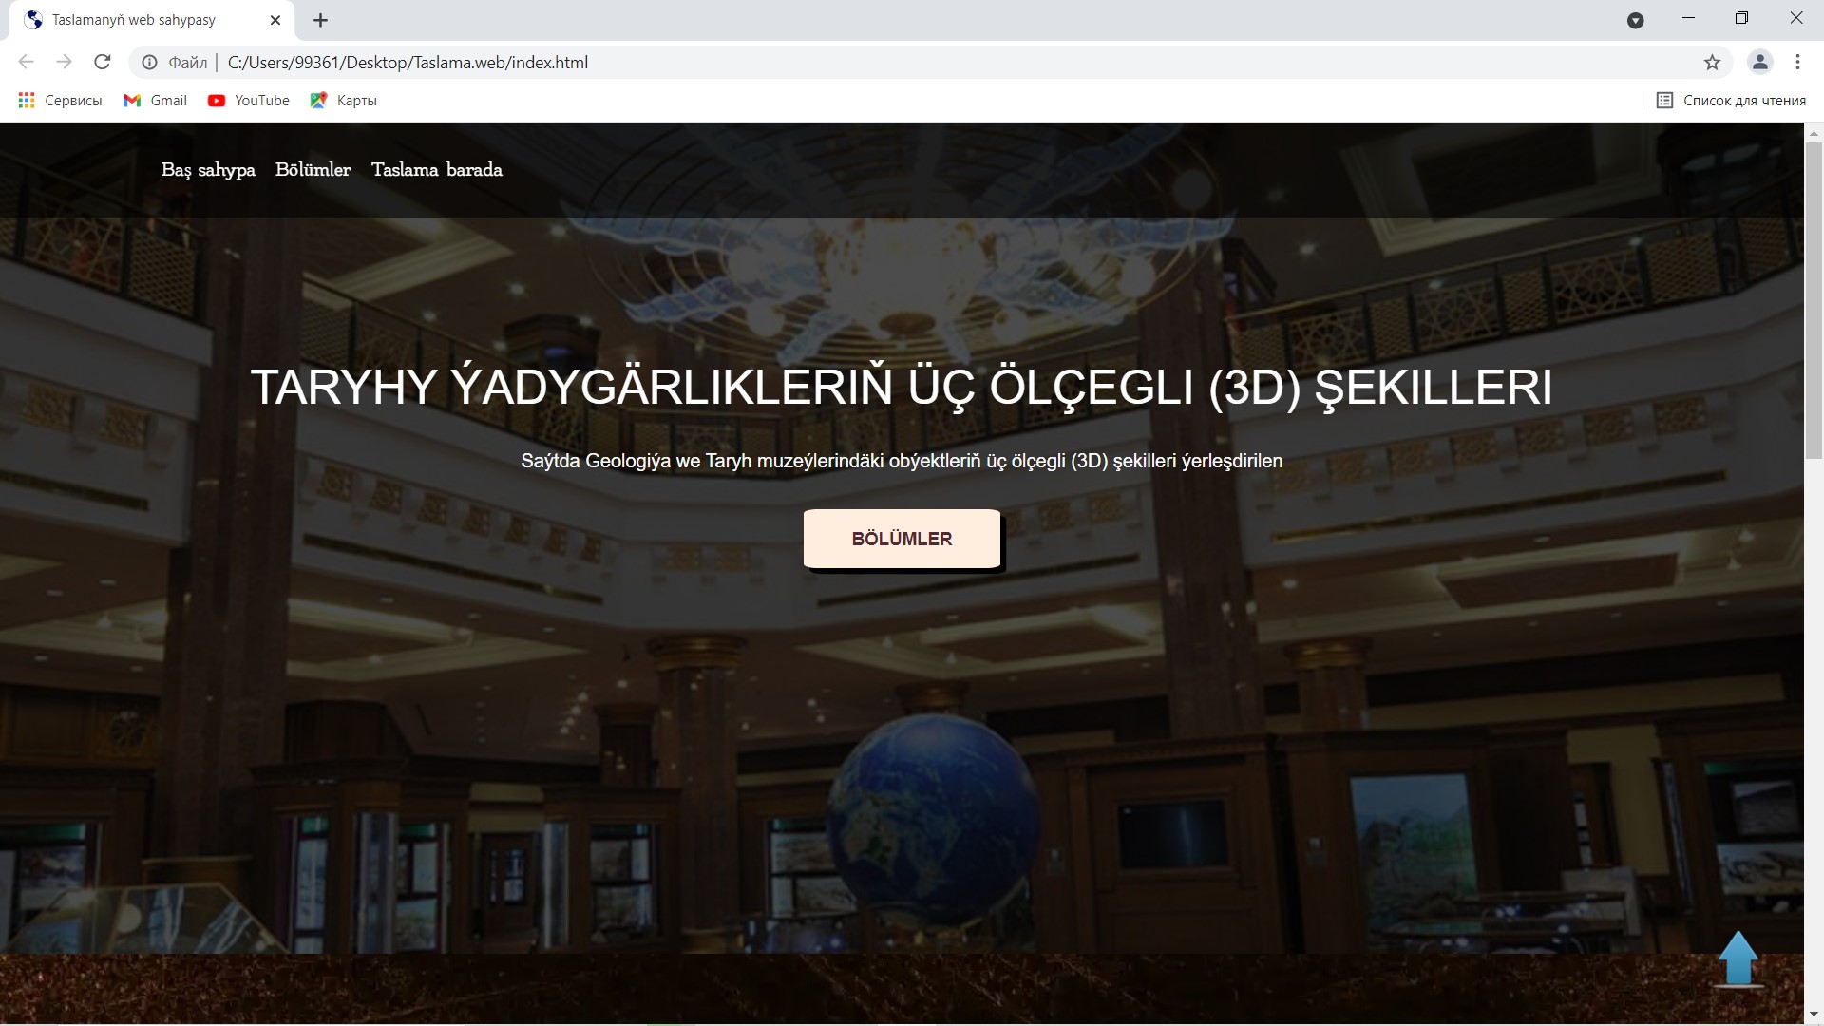Reload the page with refresh icon
The height and width of the screenshot is (1026, 1824).
coord(103,62)
